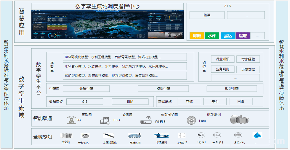
Task: Select the BIM box in 数据底板
Action: 130,102
